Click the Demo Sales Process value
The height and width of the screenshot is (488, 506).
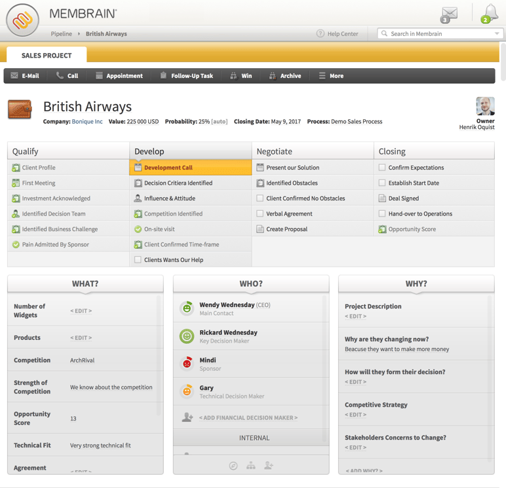(x=357, y=122)
